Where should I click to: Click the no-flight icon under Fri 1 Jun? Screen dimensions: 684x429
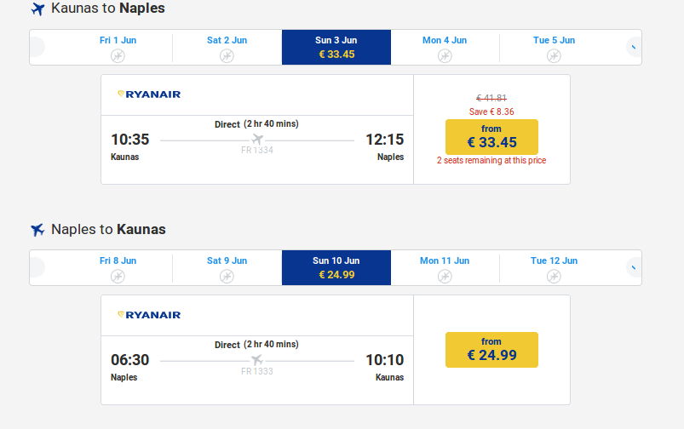(118, 56)
